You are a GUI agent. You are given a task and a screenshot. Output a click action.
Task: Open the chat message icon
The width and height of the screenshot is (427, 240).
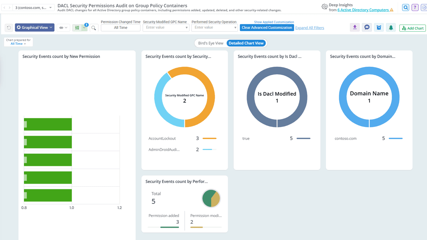click(x=367, y=28)
